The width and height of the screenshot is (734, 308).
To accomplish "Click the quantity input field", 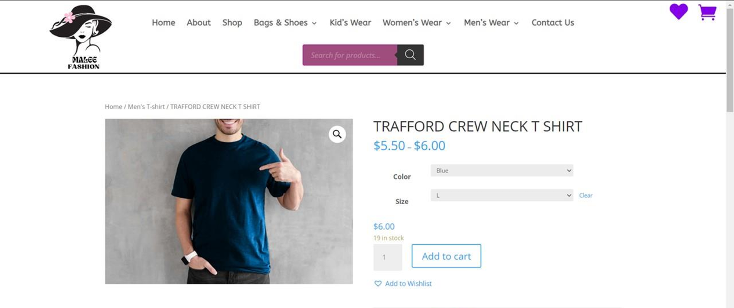I will tap(387, 256).
